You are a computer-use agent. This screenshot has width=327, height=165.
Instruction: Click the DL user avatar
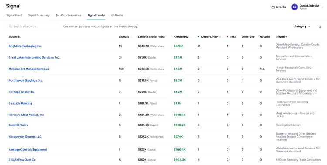click(x=294, y=7)
